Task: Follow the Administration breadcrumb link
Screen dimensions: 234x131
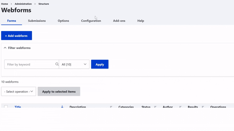Action: click(23, 4)
